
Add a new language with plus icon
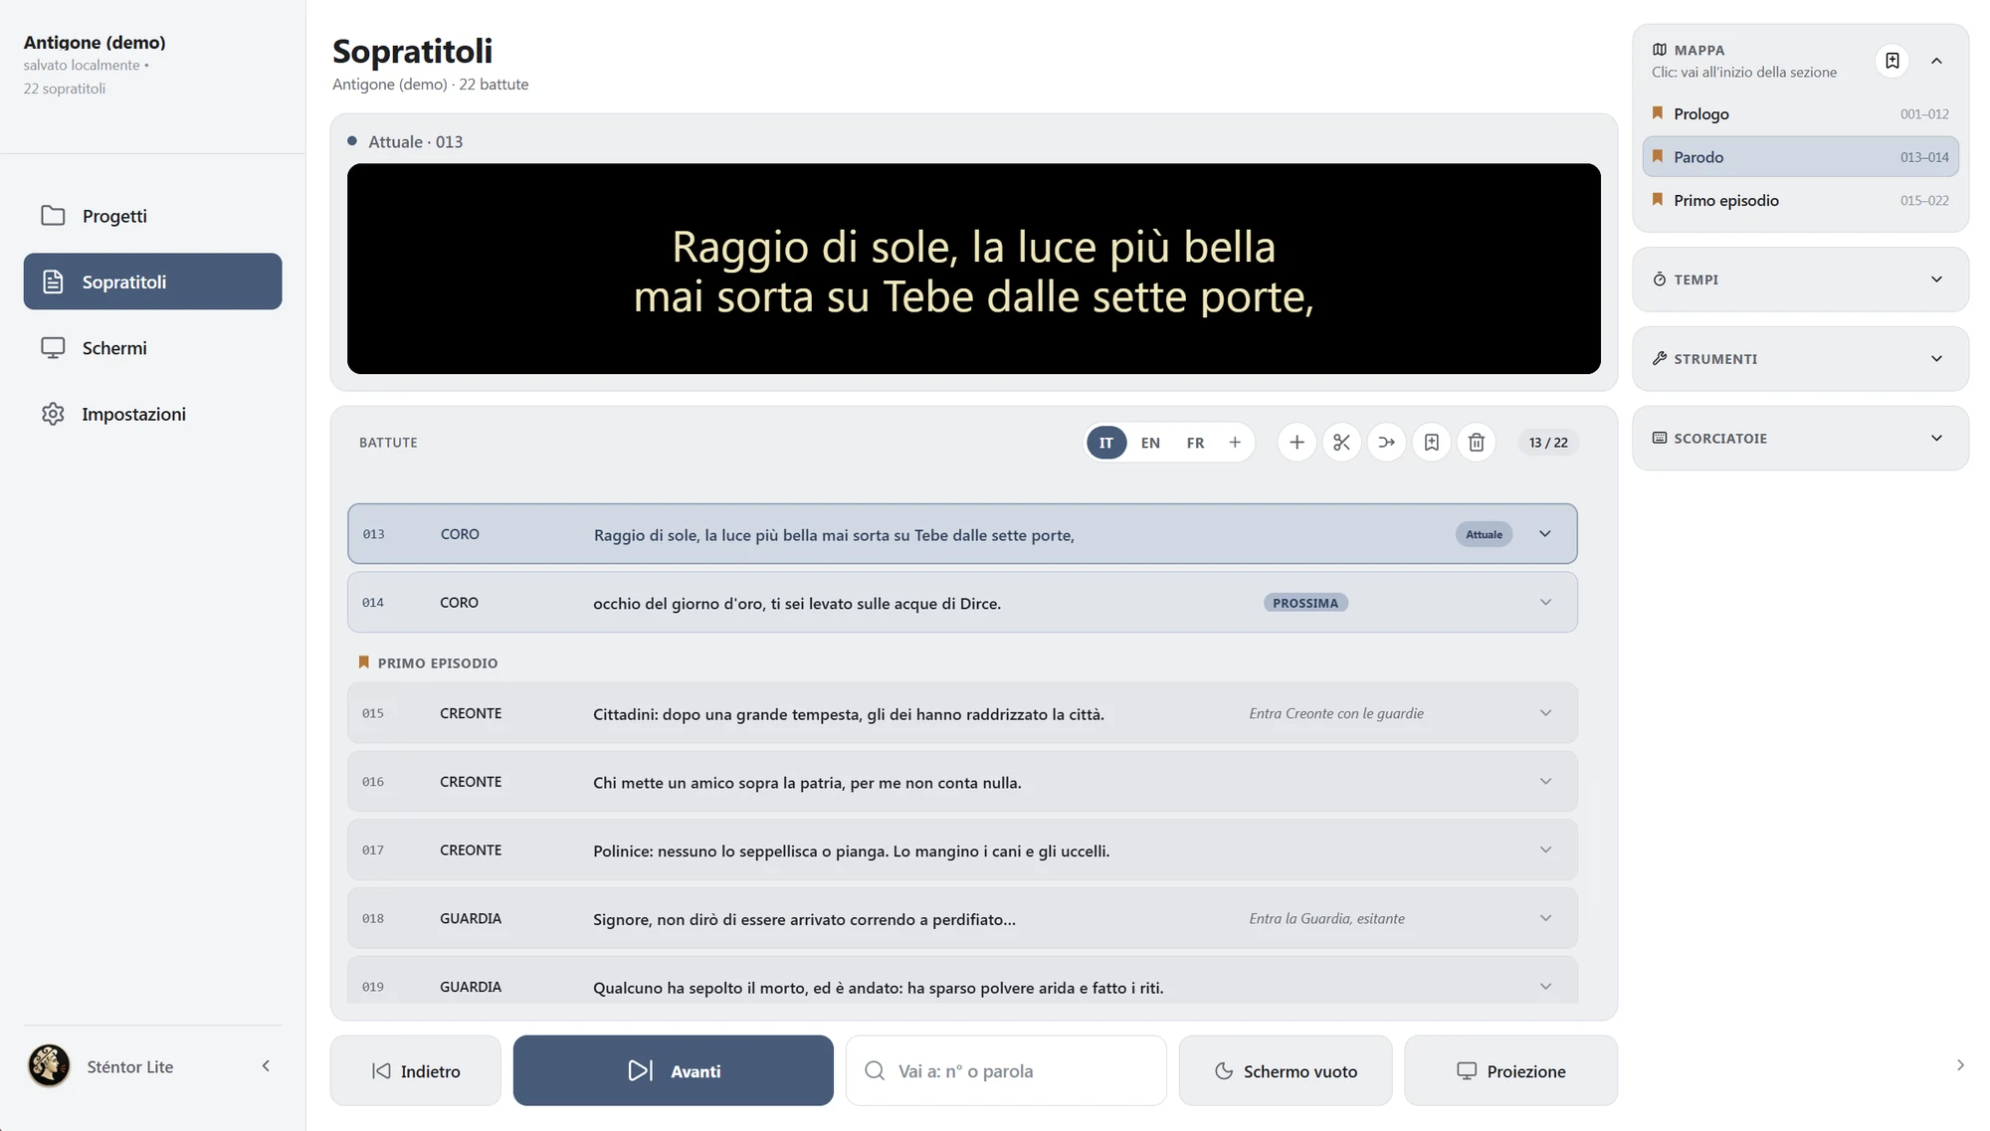tap(1235, 443)
